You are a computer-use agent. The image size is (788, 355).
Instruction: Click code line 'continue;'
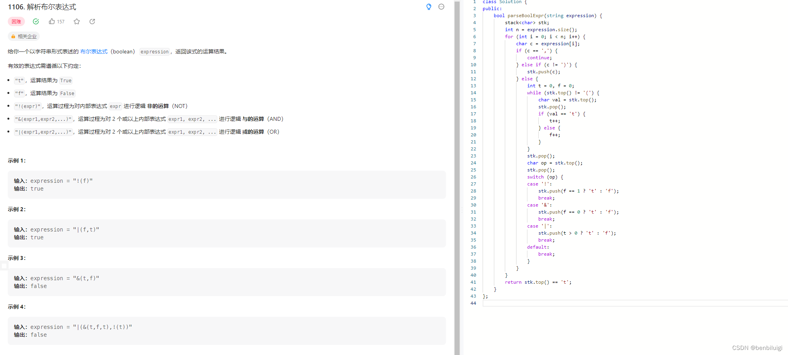pos(539,58)
